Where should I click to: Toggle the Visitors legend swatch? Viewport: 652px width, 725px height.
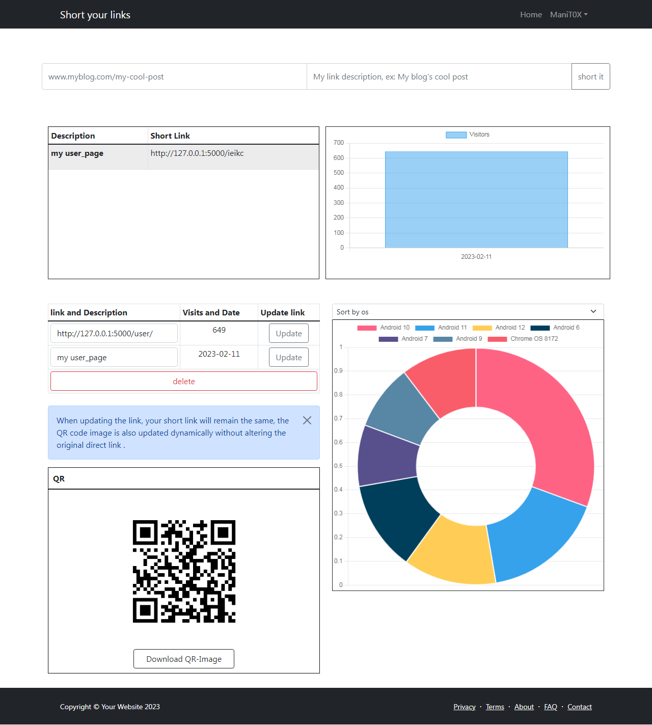coord(456,135)
